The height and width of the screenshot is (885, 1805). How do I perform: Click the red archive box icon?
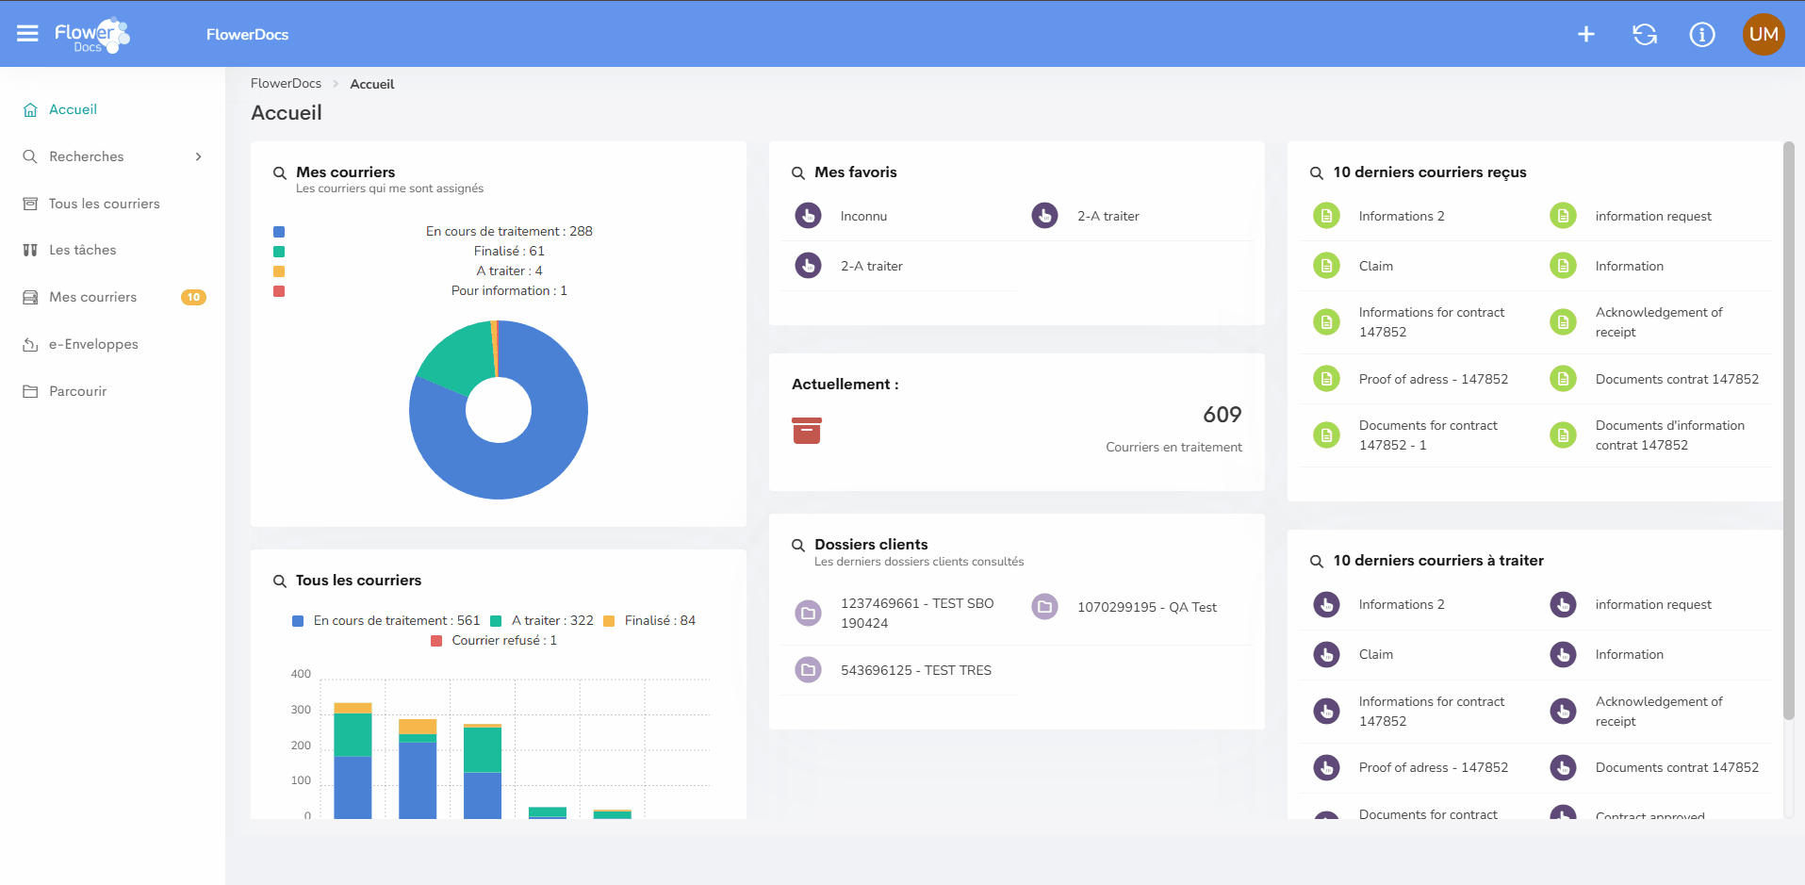click(807, 431)
